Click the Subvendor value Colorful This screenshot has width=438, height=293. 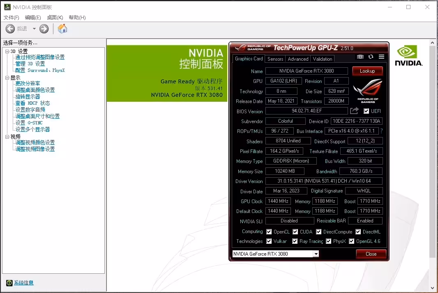(285, 121)
